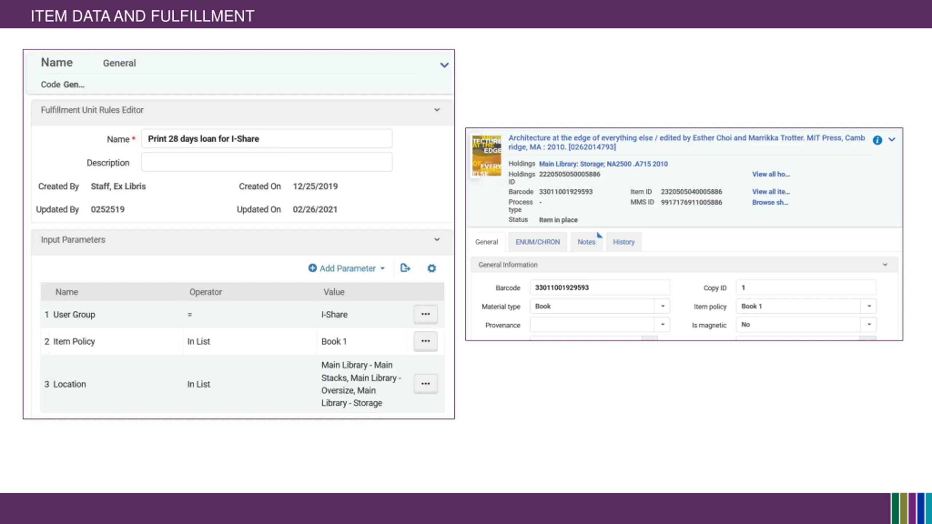932x524 pixels.
Task: Collapse the Fulfillment Unit Rules Editor section
Action: (437, 110)
